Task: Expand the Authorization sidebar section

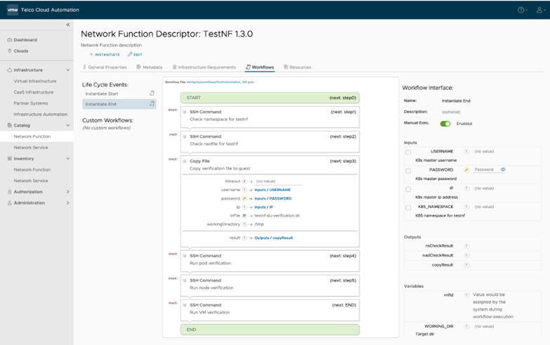Action: (x=67, y=192)
